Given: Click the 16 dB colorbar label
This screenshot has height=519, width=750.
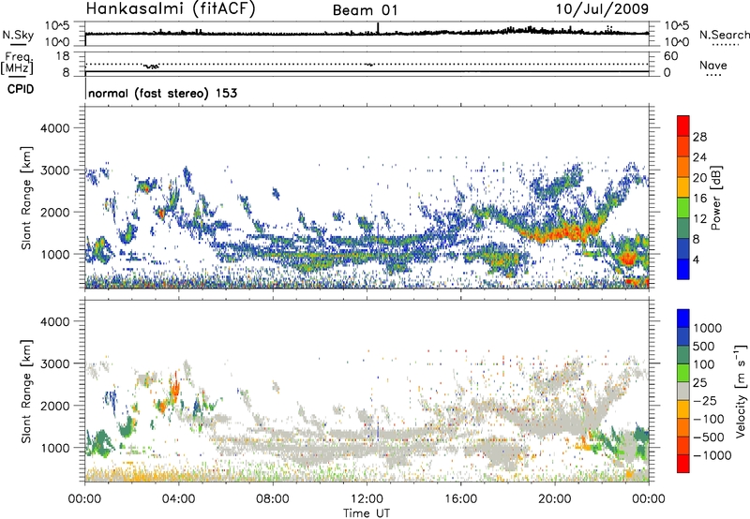Looking at the screenshot, I should [699, 199].
